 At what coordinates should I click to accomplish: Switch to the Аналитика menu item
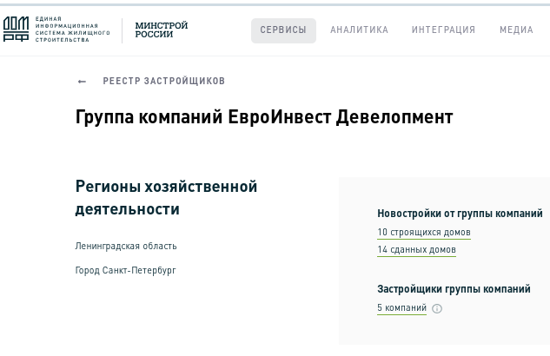click(x=359, y=30)
